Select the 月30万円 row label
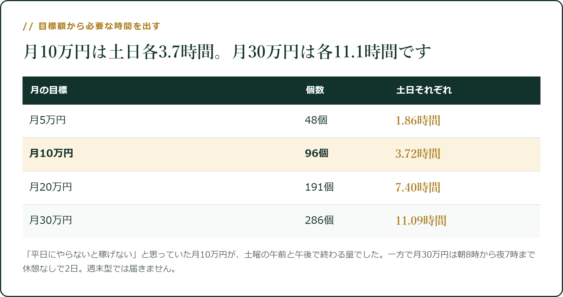The height and width of the screenshot is (297, 563). click(51, 220)
